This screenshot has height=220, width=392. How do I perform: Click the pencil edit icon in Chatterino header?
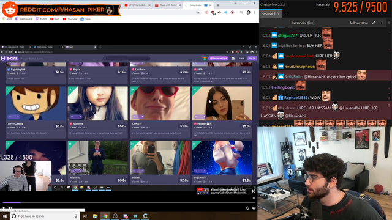374,23
